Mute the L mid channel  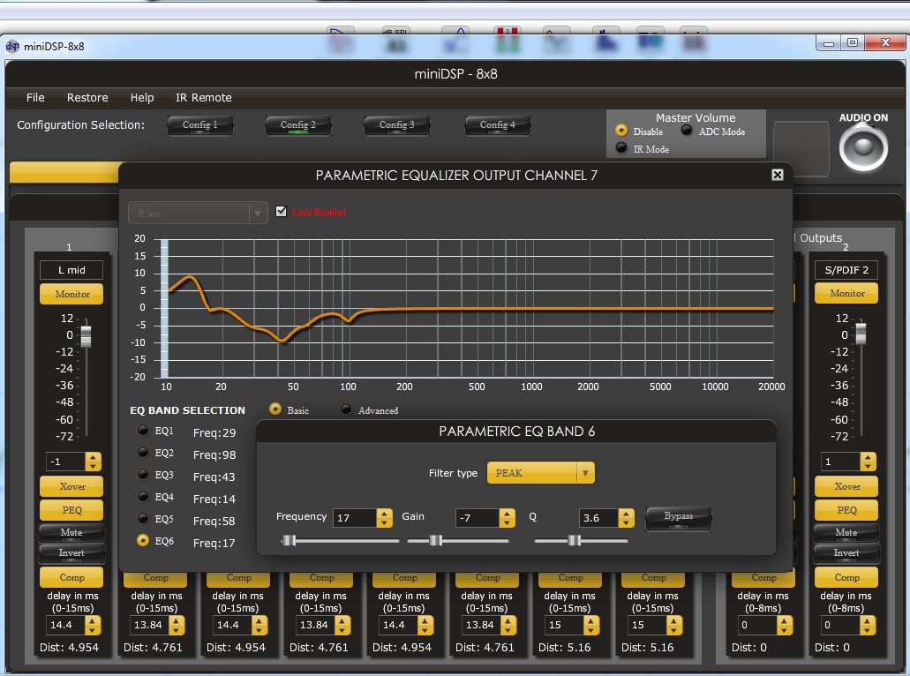tap(71, 532)
